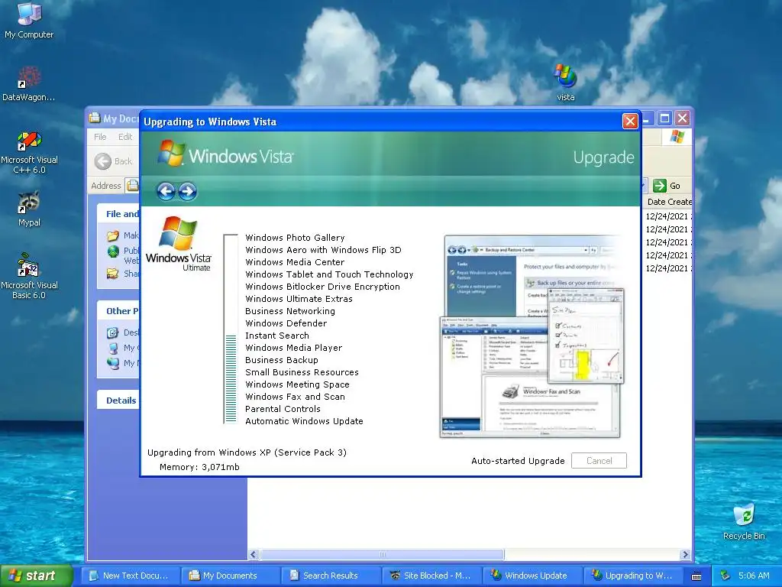This screenshot has height=587, width=782.
Task: Click Windows Media Center text
Action: pos(295,262)
